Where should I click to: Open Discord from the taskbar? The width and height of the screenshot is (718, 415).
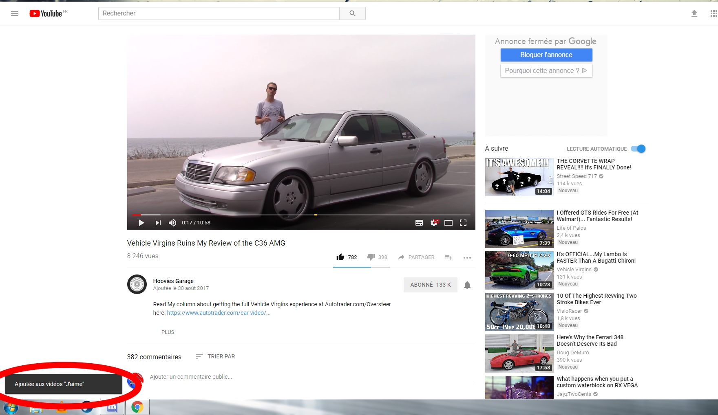pyautogui.click(x=112, y=407)
